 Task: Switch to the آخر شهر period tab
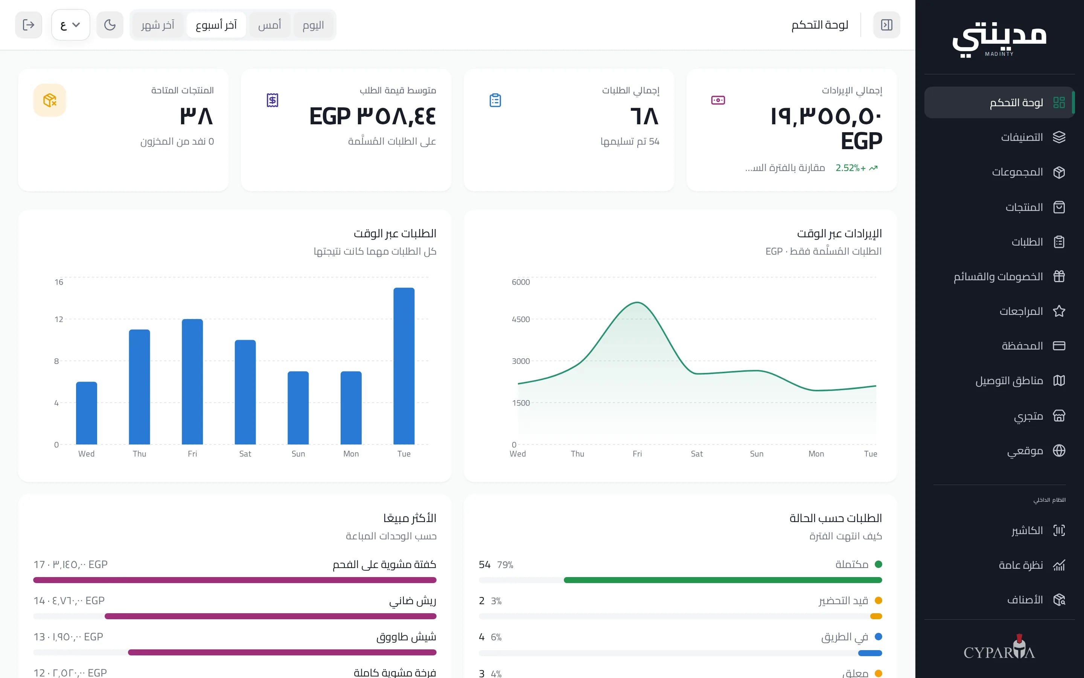[158, 25]
